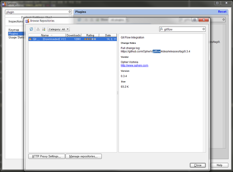Click the button left of Browse Repositories close

coord(195,20)
